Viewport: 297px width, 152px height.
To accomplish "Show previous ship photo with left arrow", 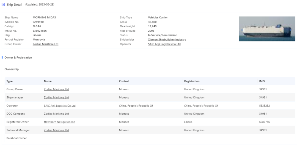I will 242,30.
